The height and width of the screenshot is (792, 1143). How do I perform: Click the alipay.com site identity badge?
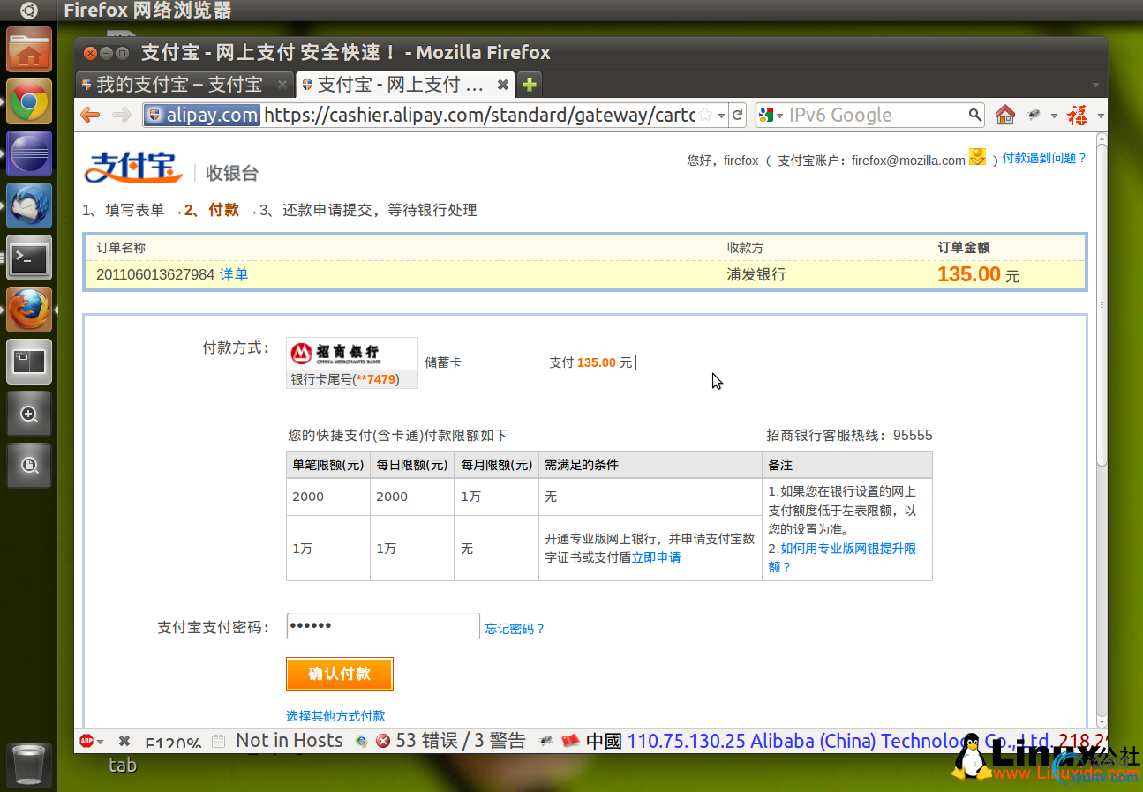coord(201,115)
